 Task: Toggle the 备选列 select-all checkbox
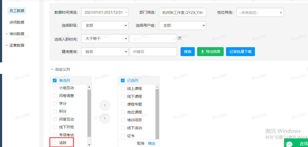pyautogui.click(x=55, y=80)
